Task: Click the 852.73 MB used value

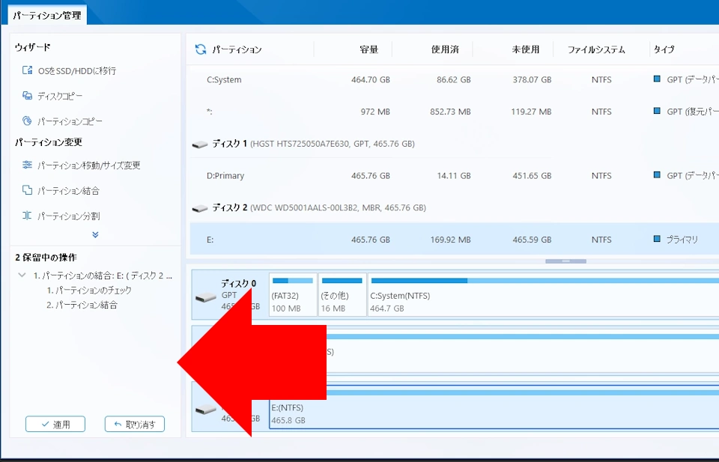Action: click(x=450, y=112)
